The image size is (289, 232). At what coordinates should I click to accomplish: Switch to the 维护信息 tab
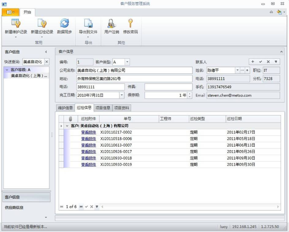click(x=65, y=108)
